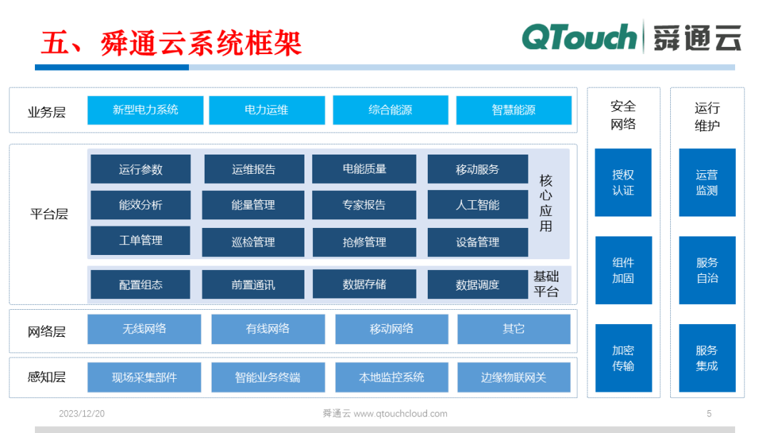Select the 配置组态 block
Viewport: 770px width, 433px height.
[x=140, y=284]
